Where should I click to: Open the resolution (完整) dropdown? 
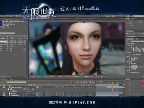(x=62, y=76)
